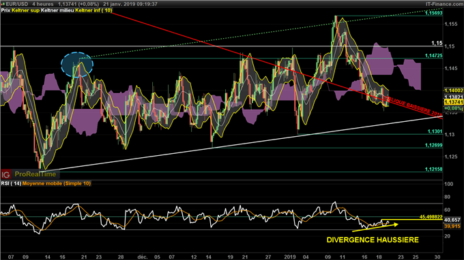The width and height of the screenshot is (464, 260).
Task: Click the green instrument icon beside EUR/USD
Action: [3, 4]
